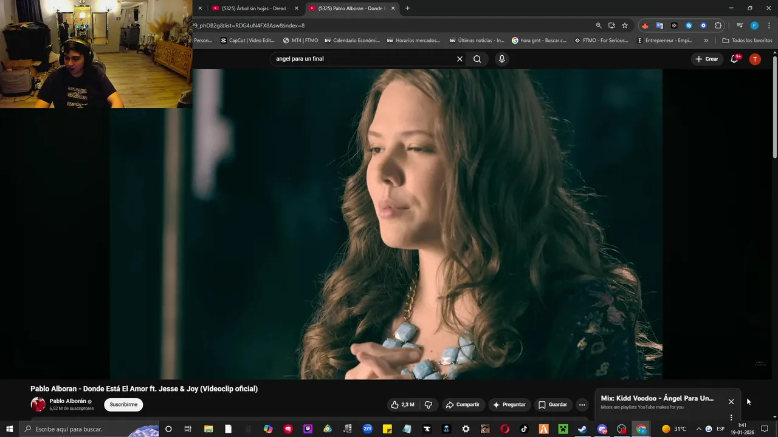Like the video with 2,3 M likes
Viewport: 778px width, 437px height.
pyautogui.click(x=402, y=405)
